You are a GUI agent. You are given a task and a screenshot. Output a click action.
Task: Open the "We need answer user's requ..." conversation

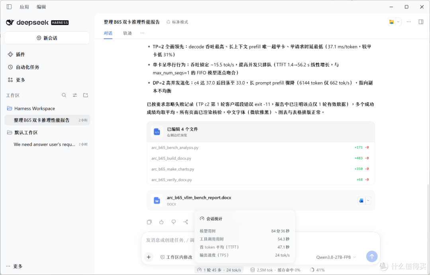47,144
